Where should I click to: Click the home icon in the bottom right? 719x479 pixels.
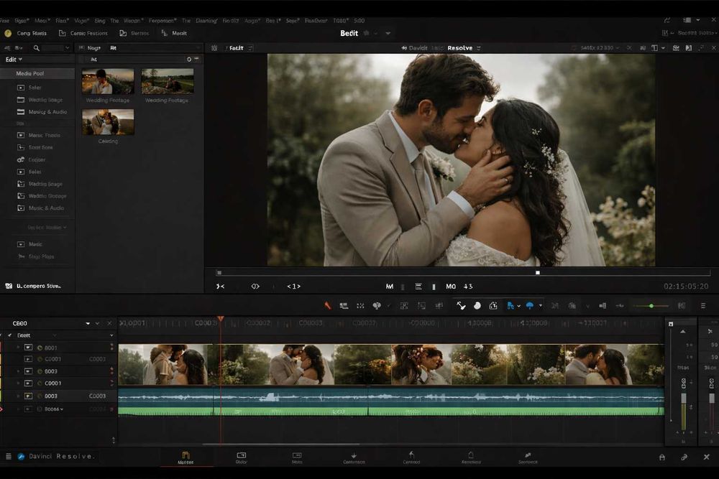pos(661,457)
